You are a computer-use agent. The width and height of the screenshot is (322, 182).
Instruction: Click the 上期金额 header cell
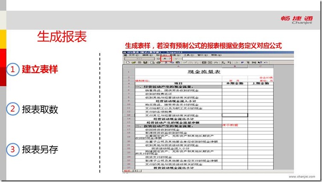[x=261, y=83]
